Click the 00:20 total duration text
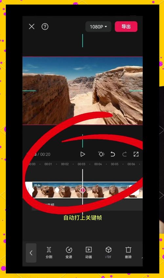This screenshot has width=164, height=278. pos(45,154)
